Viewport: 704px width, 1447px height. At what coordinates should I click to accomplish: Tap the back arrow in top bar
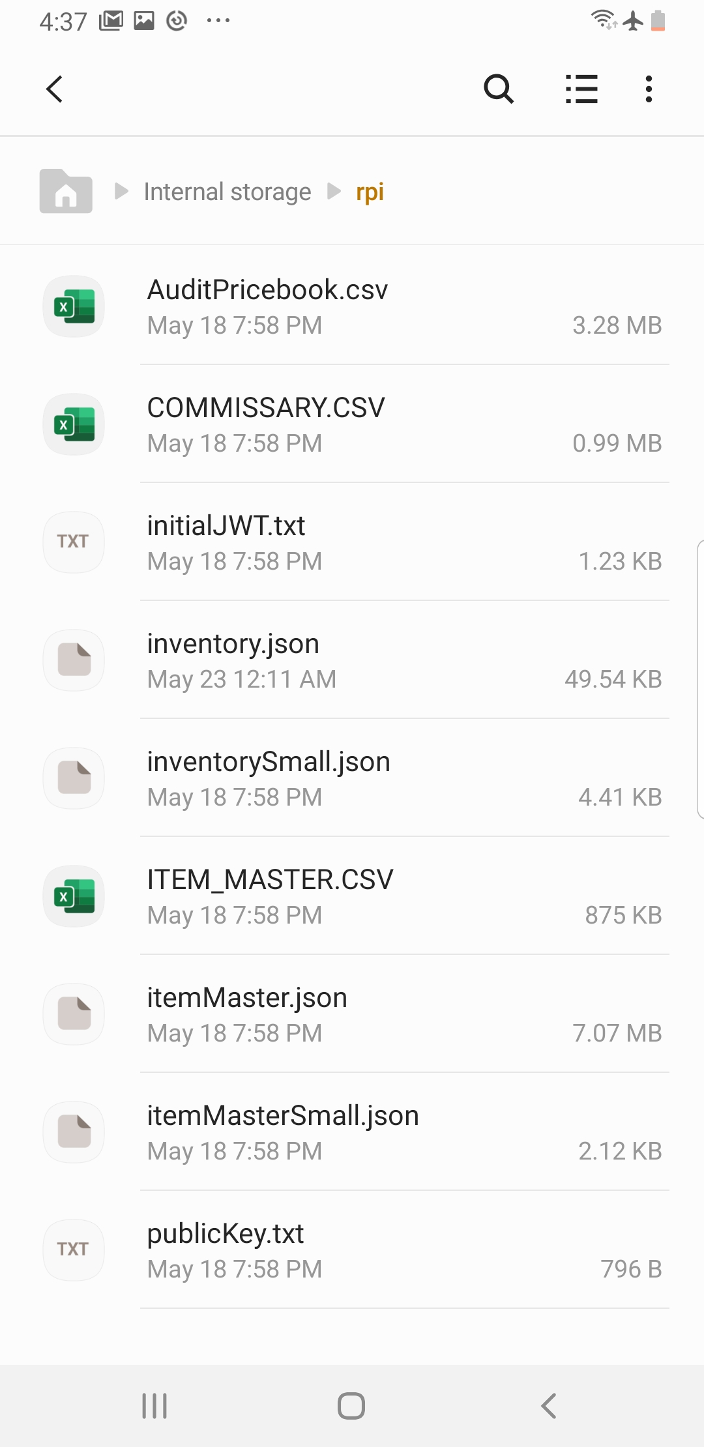point(55,89)
